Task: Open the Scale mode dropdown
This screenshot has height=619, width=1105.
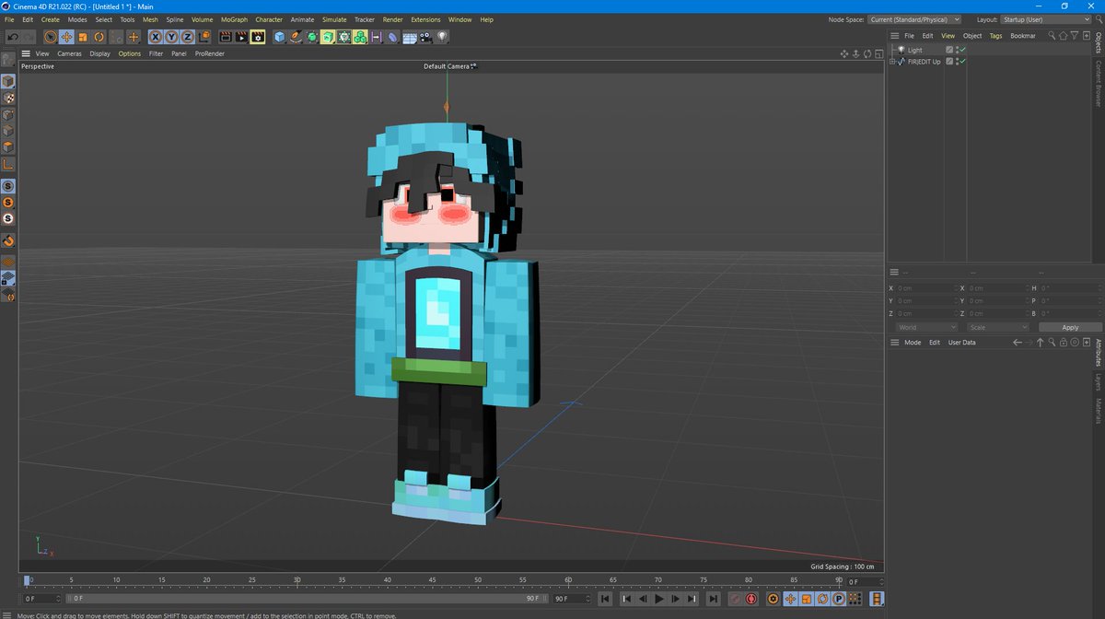Action: click(998, 327)
